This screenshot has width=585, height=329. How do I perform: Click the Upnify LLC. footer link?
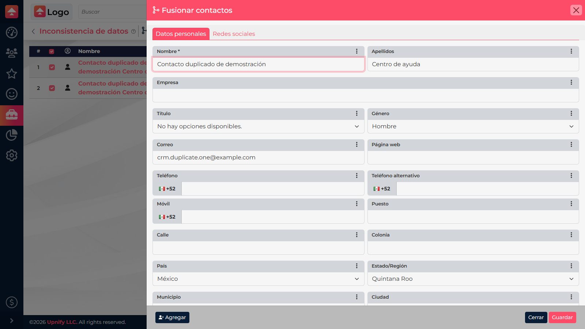coord(62,322)
